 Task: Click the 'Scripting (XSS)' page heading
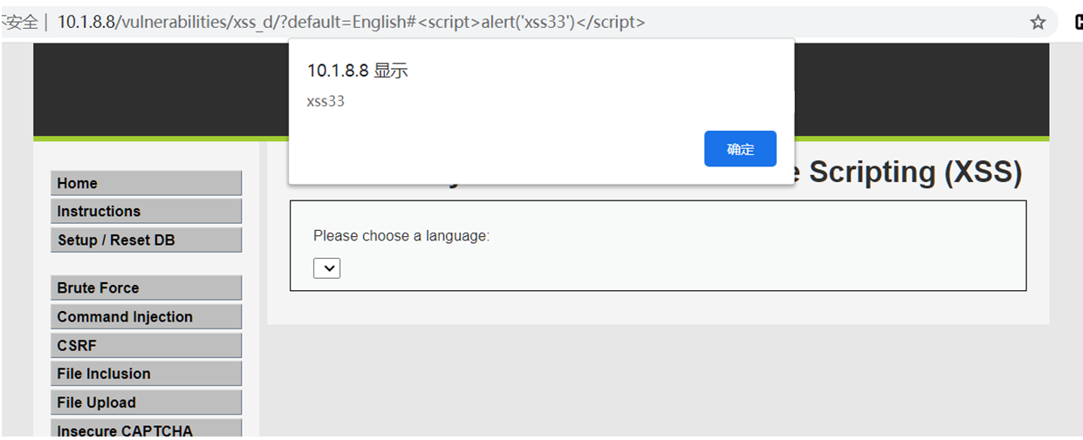click(x=914, y=173)
